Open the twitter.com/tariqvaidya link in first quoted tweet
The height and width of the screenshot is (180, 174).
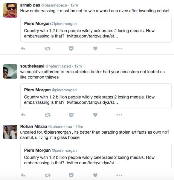point(92,36)
